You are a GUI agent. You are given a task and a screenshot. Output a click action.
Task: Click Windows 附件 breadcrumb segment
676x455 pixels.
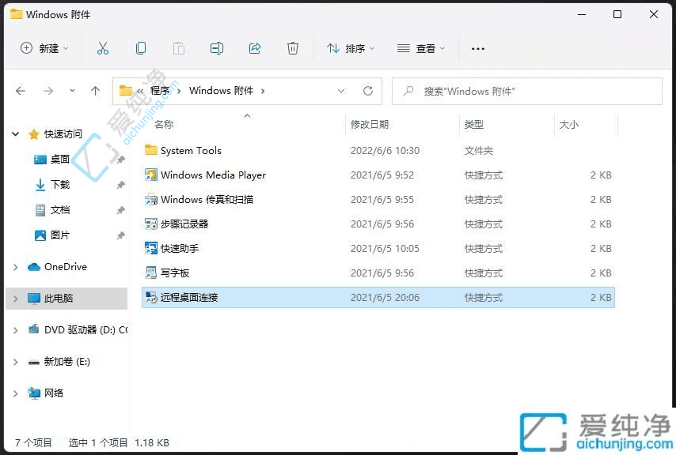(221, 91)
